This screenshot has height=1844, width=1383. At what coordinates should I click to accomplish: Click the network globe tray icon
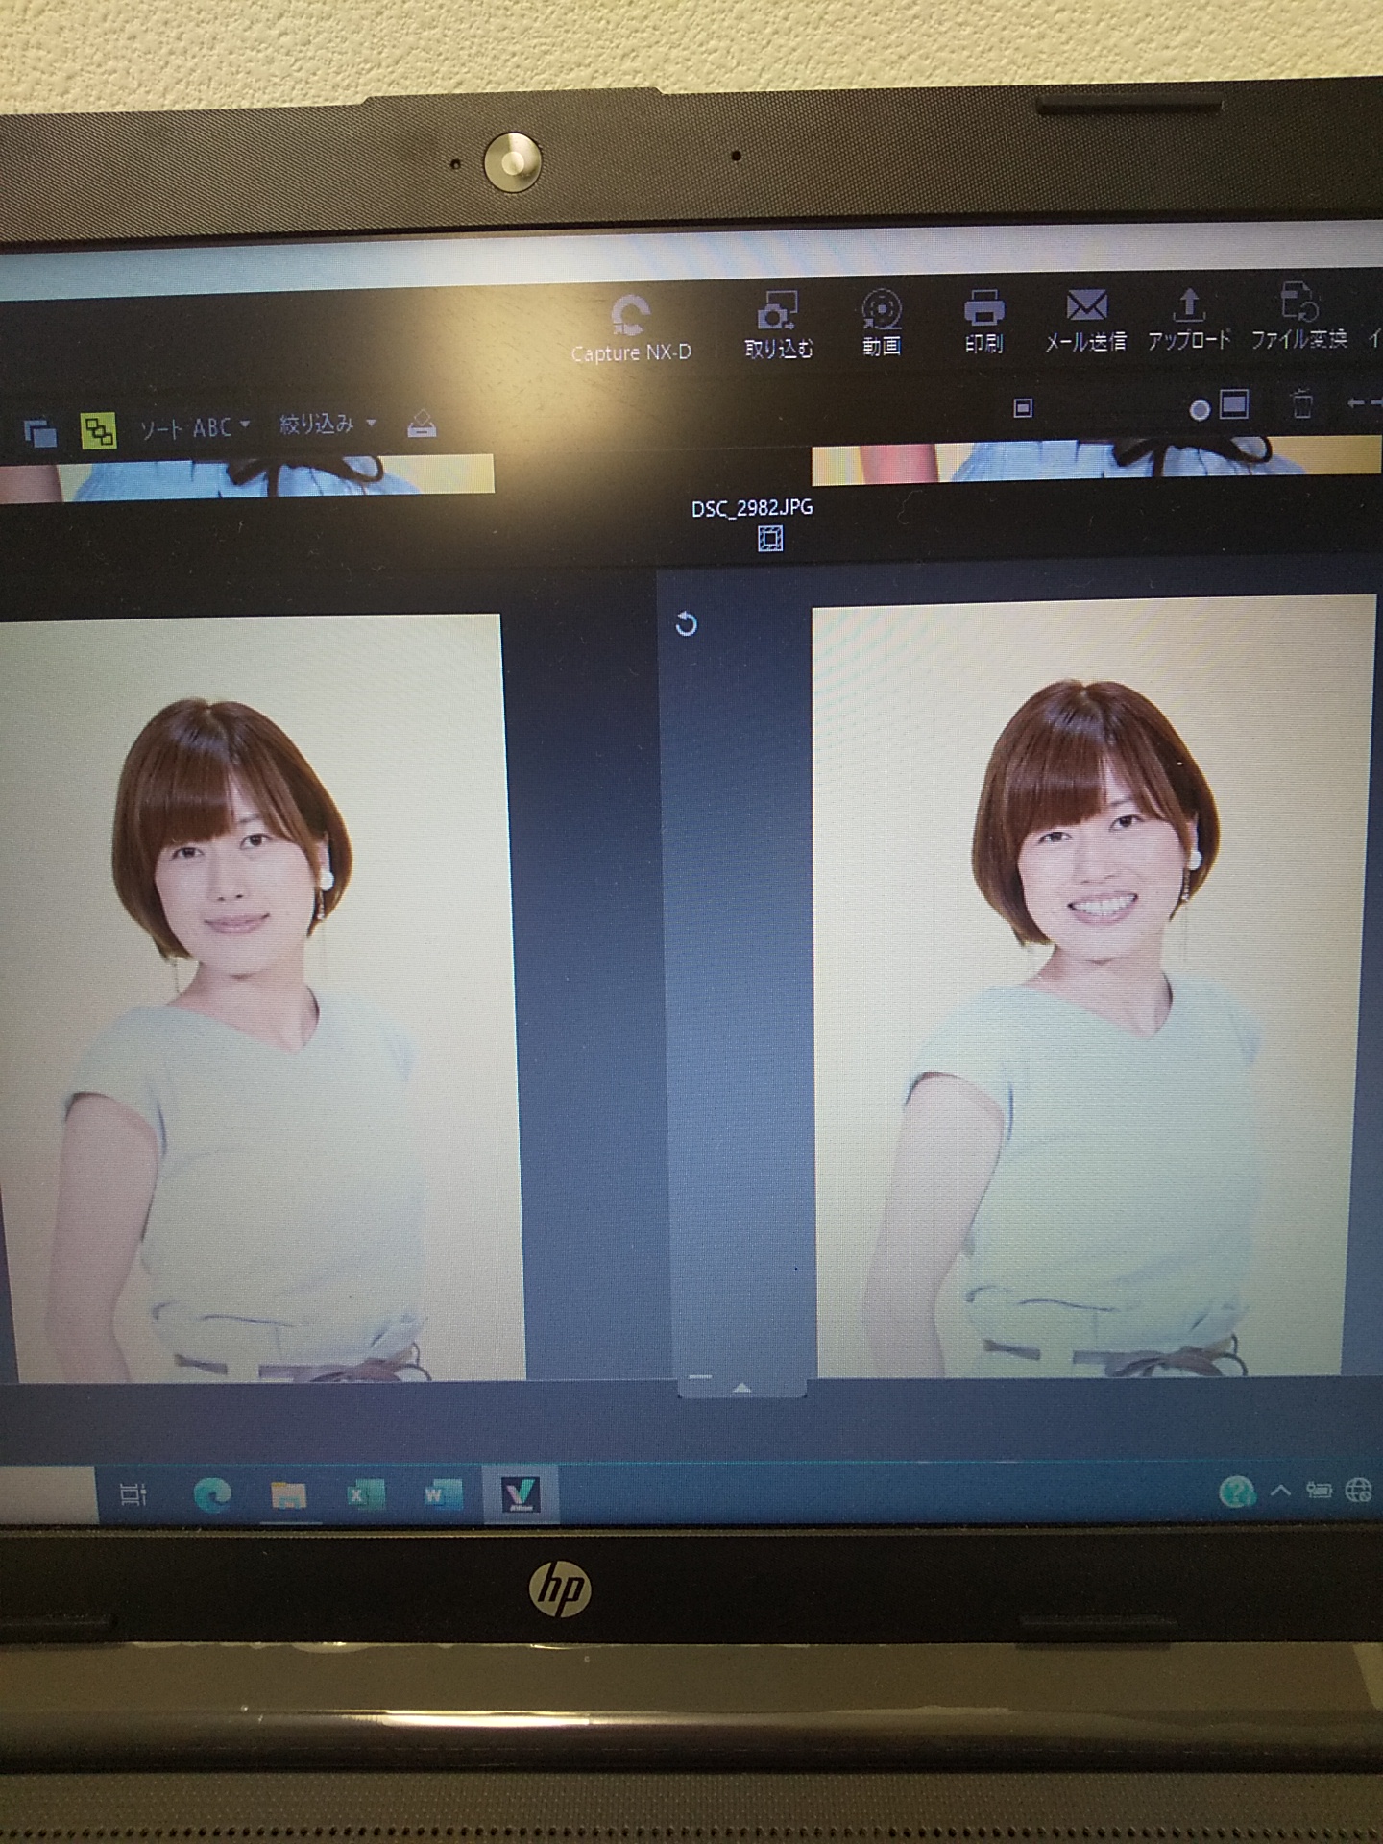coord(1359,1490)
